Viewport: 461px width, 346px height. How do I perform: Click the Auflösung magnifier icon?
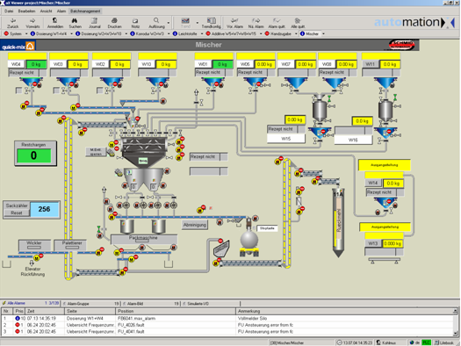pyautogui.click(x=156, y=20)
